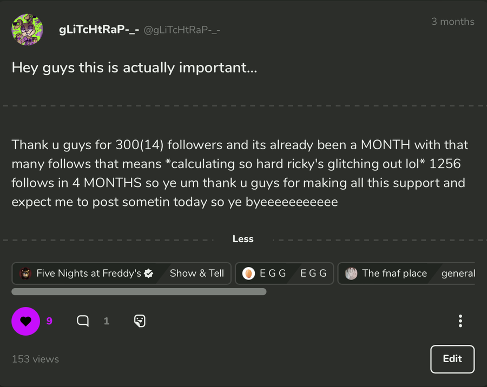The image size is (487, 387).
Task: Click the sticker reaction icon
Action: coord(140,321)
